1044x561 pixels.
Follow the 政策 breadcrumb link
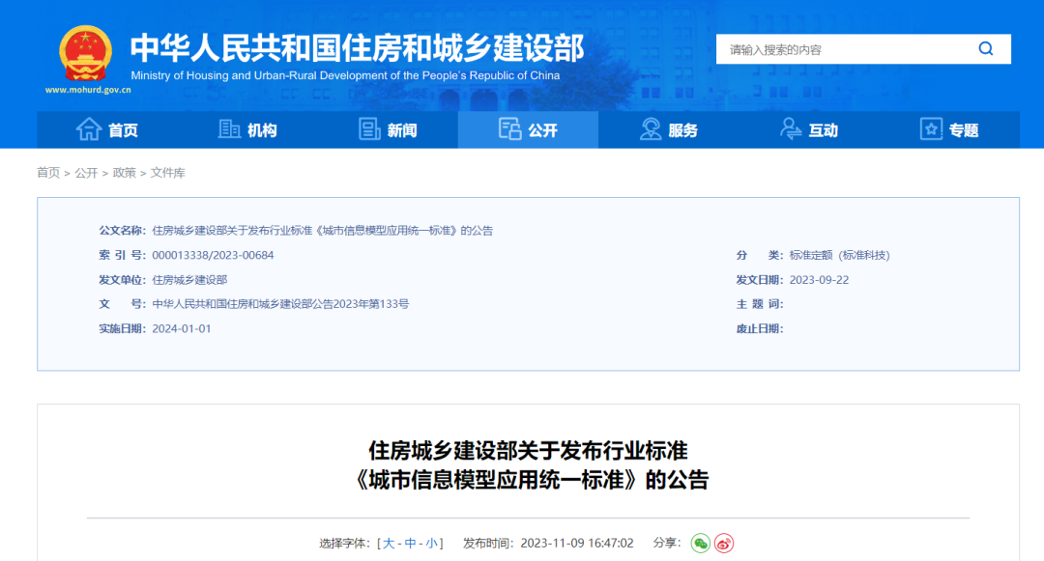click(x=124, y=173)
